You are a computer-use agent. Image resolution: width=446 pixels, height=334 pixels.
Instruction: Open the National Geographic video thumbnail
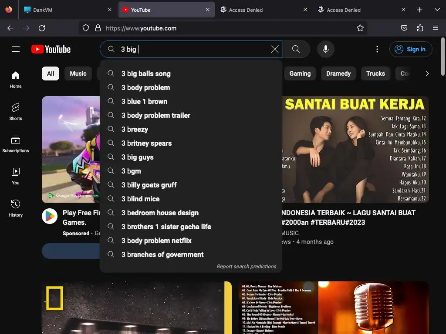pos(136,307)
